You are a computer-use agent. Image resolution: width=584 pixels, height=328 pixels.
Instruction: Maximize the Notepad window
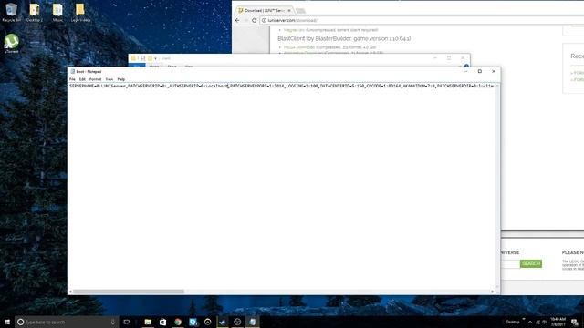(x=480, y=71)
